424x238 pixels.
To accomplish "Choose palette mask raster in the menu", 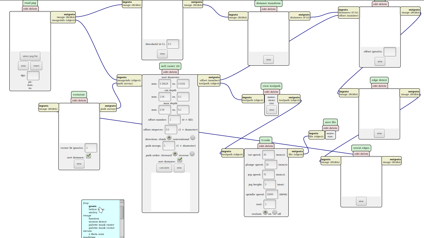I will point(101,225).
